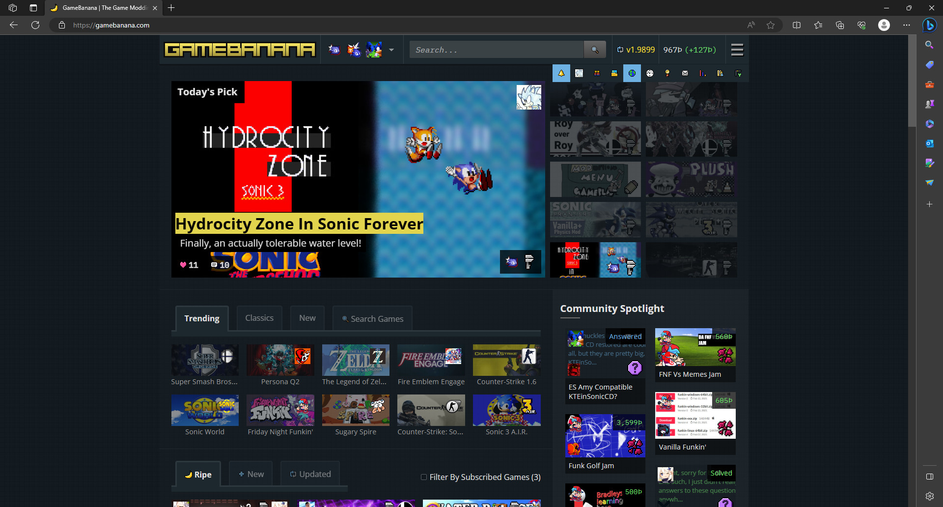Open the medal ribbon icon

tap(667, 73)
